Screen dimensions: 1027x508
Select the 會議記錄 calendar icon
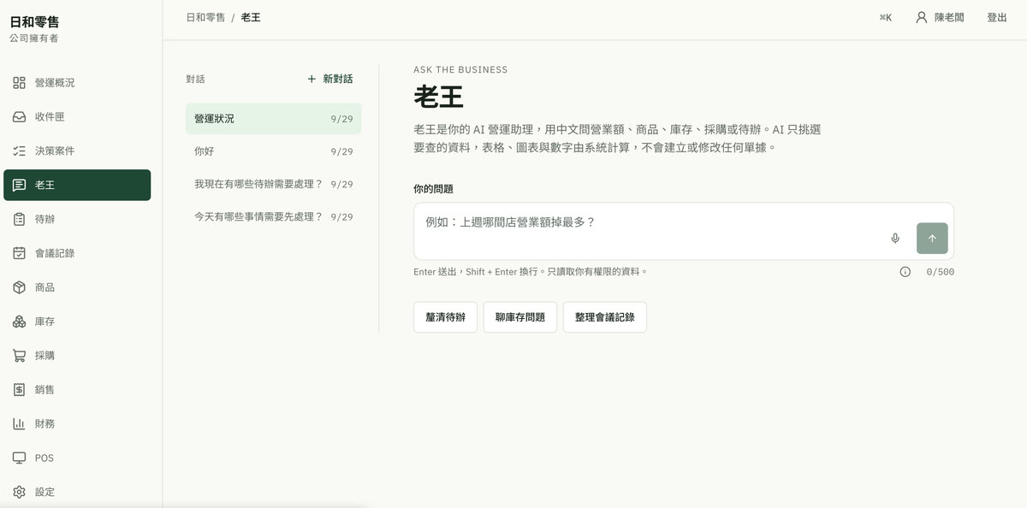19,253
